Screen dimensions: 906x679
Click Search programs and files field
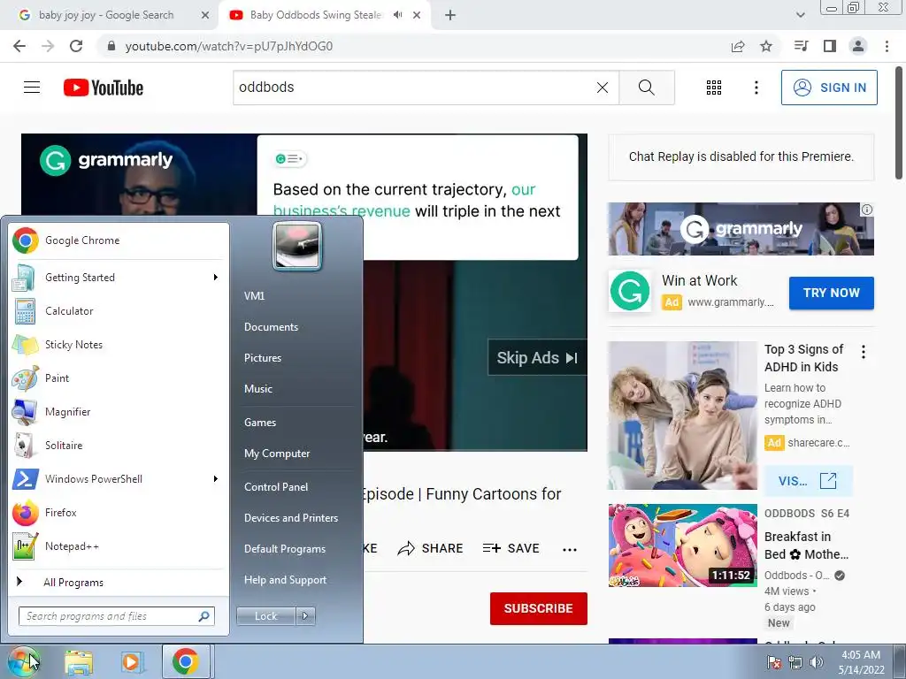coord(117,616)
